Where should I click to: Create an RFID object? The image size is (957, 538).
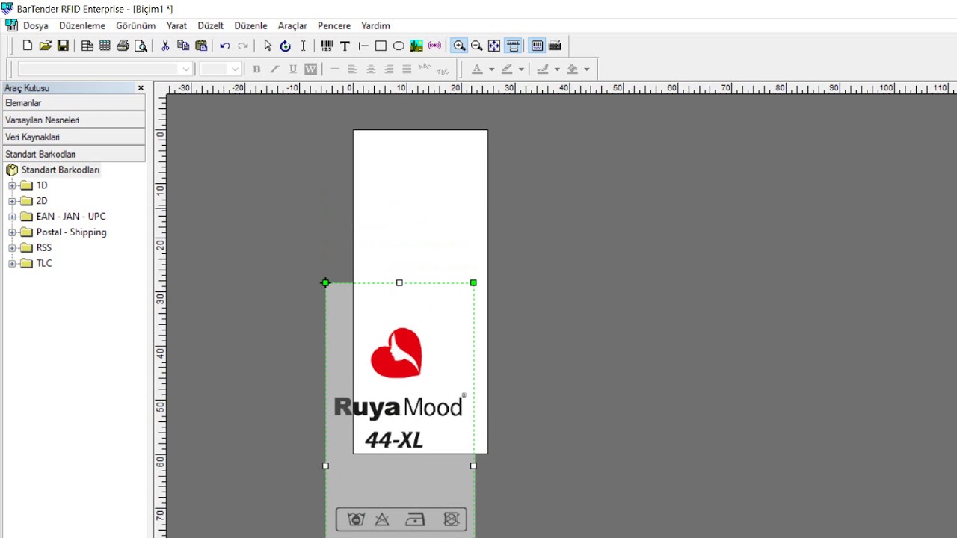434,46
